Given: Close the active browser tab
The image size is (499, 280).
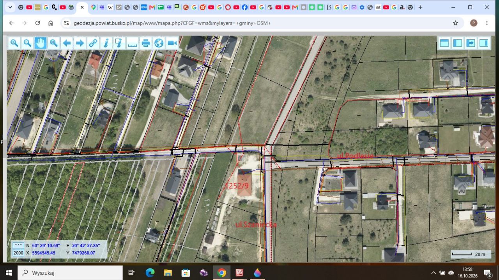Looking at the screenshot, I should (x=82, y=7).
